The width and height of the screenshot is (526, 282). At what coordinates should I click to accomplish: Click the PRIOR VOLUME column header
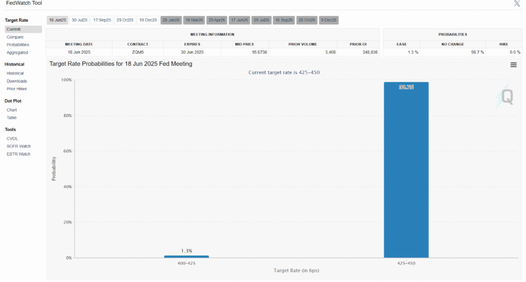click(x=303, y=44)
